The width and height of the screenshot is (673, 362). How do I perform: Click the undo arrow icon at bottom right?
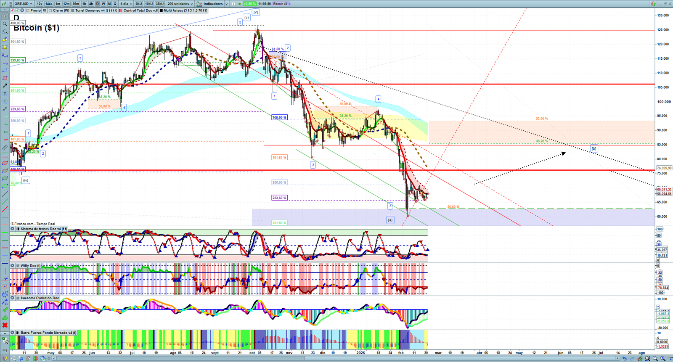(625, 359)
